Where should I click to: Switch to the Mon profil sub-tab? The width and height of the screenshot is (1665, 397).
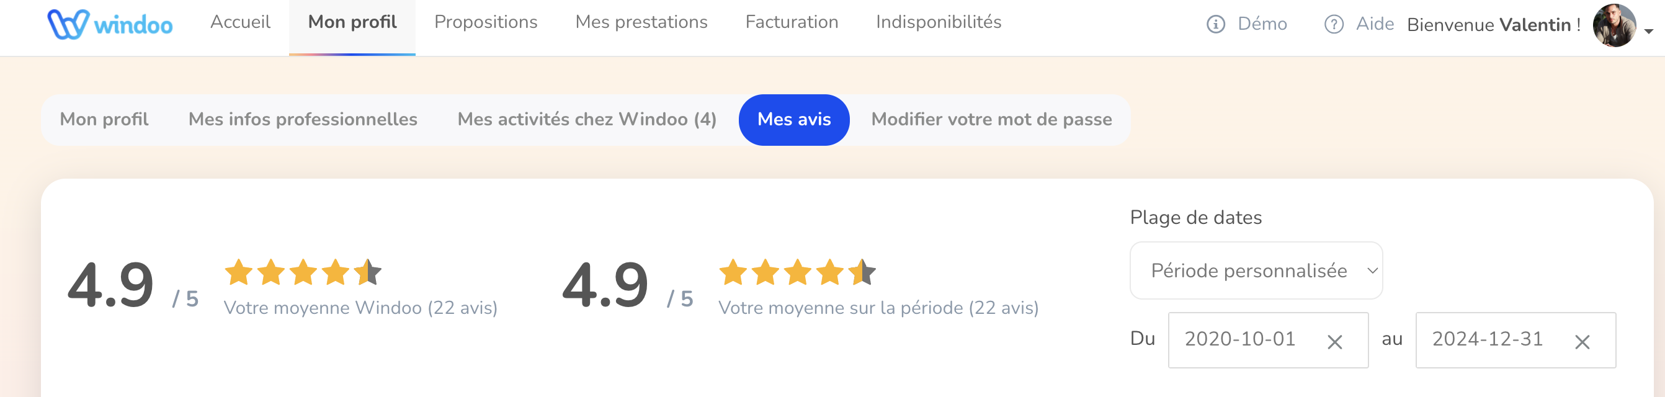coord(104,120)
